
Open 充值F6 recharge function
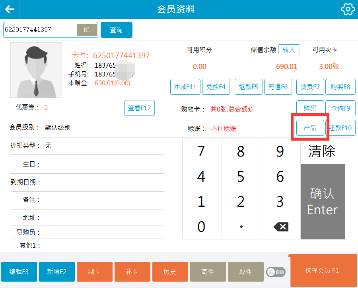278,87
